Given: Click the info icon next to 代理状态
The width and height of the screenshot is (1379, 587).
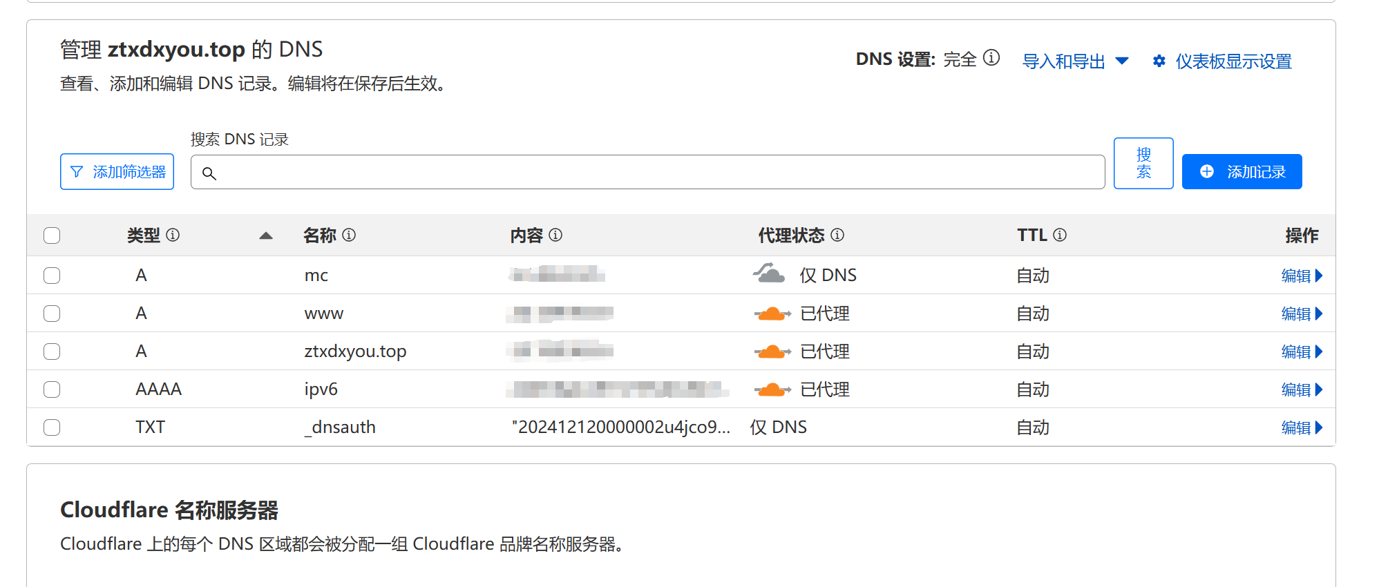Looking at the screenshot, I should pyautogui.click(x=837, y=235).
